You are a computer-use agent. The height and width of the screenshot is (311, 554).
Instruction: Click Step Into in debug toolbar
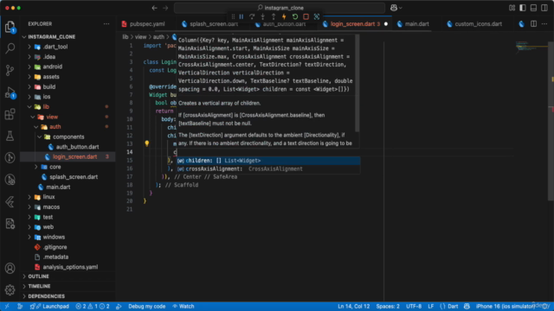coord(263,16)
